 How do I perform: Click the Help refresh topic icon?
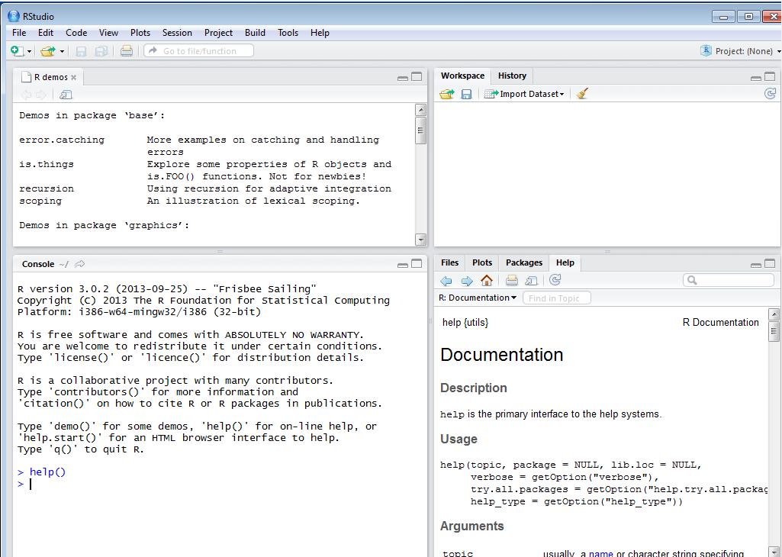point(555,280)
